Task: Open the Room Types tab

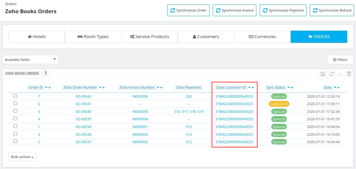Action: (x=93, y=37)
